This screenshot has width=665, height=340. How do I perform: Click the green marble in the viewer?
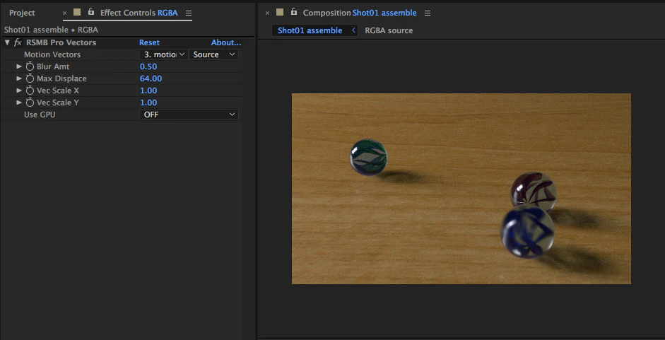coord(369,157)
